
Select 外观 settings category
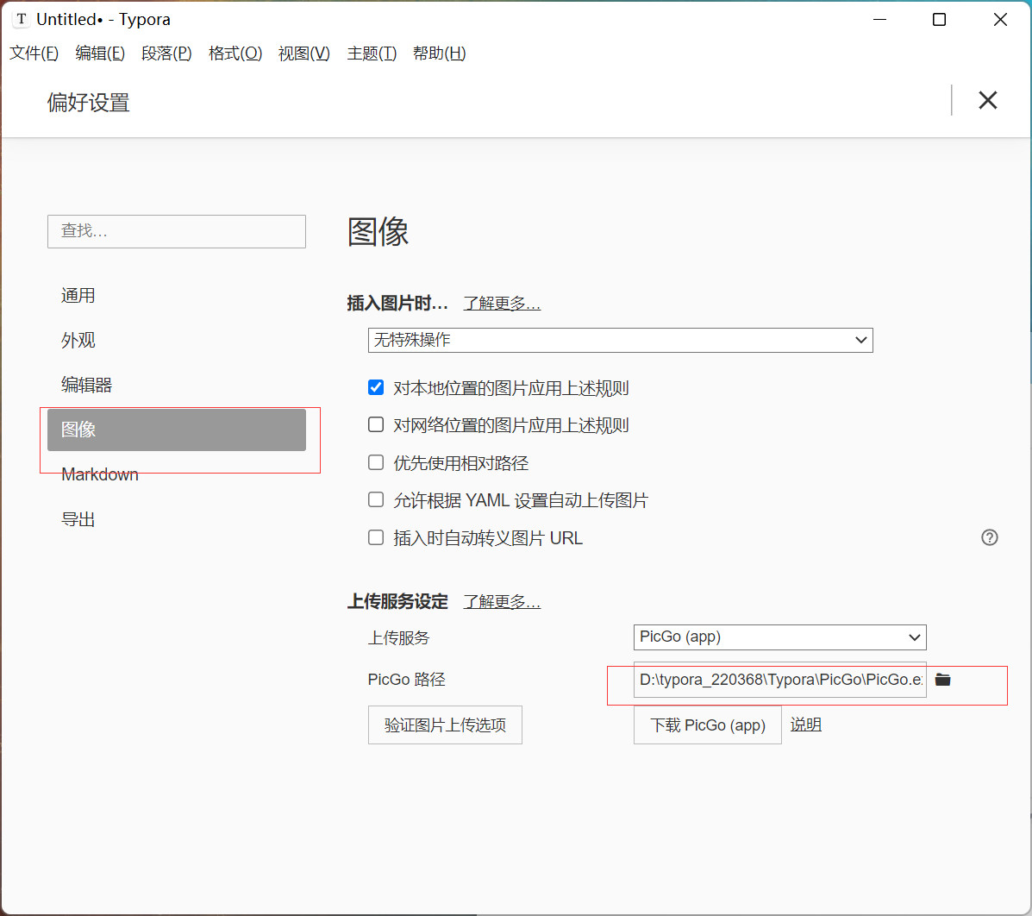(x=177, y=341)
